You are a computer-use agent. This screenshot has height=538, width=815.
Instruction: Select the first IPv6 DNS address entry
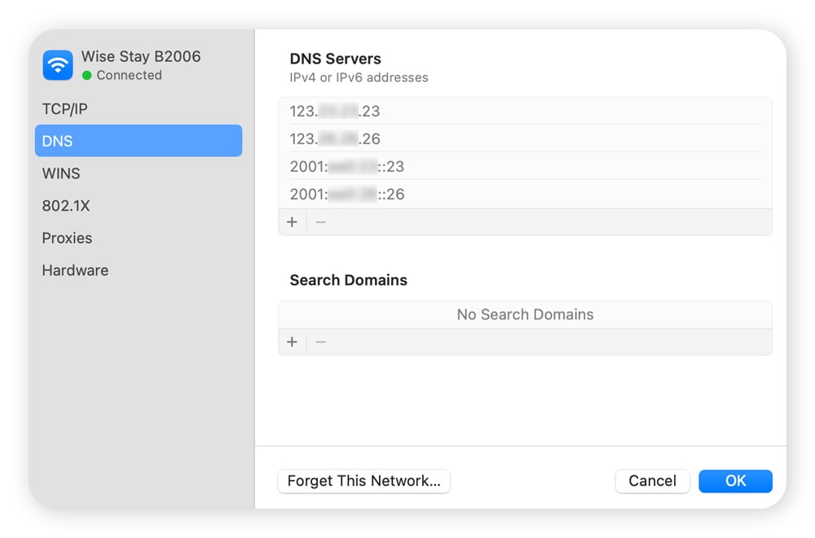click(x=525, y=166)
